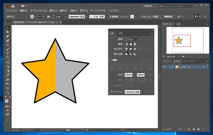Image resolution: width=213 pixels, height=135 pixels.
Task: Set miter join for 角の形状
Action: coord(126,49)
